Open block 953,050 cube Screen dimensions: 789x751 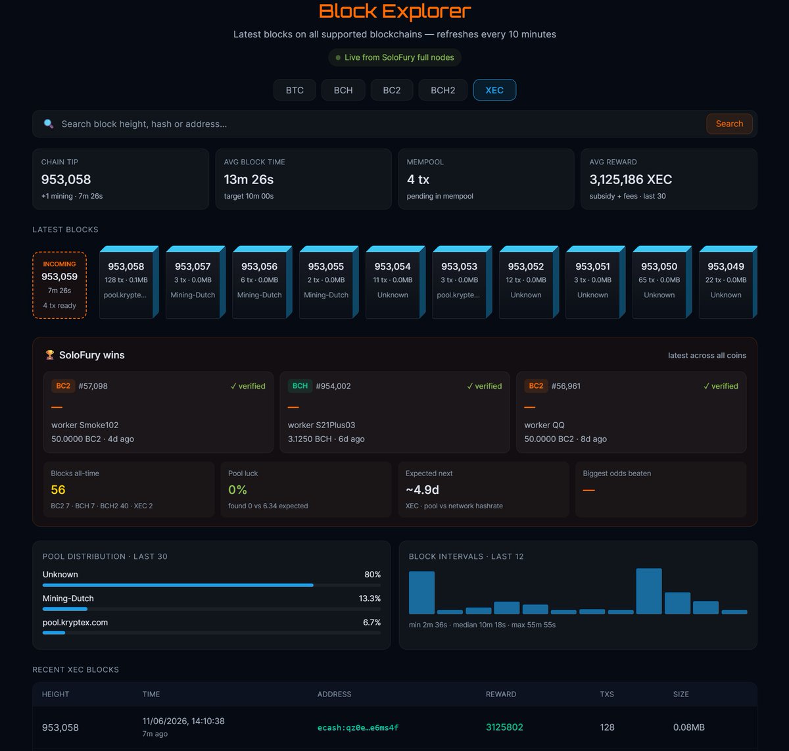[x=662, y=282]
